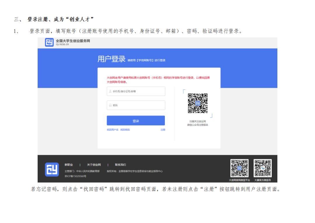315x223 pixels.
Task: Click the 大赛官方微信号 QR code
Action: coord(262,168)
